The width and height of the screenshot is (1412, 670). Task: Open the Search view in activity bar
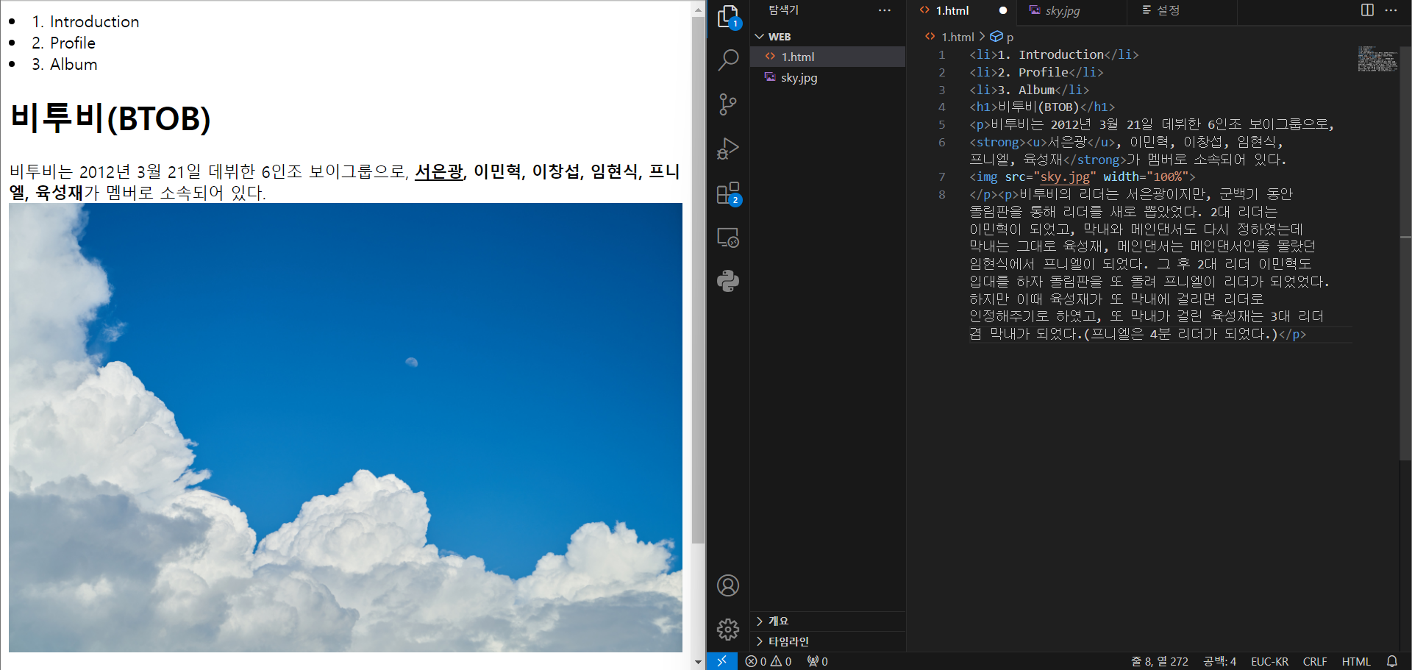(728, 60)
